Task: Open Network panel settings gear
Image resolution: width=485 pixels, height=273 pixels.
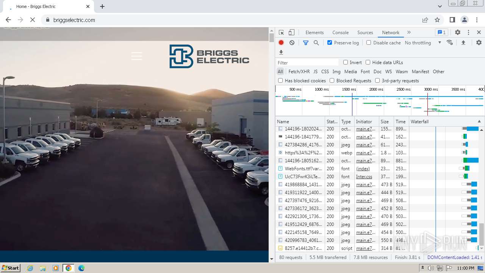Action: click(x=479, y=43)
